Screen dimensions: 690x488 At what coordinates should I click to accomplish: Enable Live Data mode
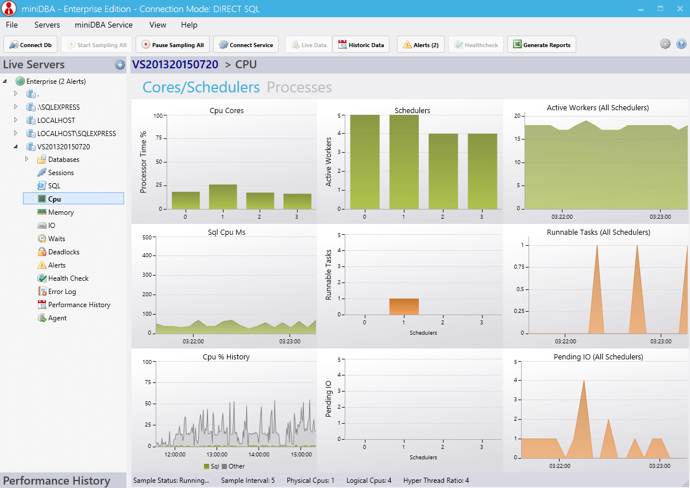pyautogui.click(x=308, y=44)
